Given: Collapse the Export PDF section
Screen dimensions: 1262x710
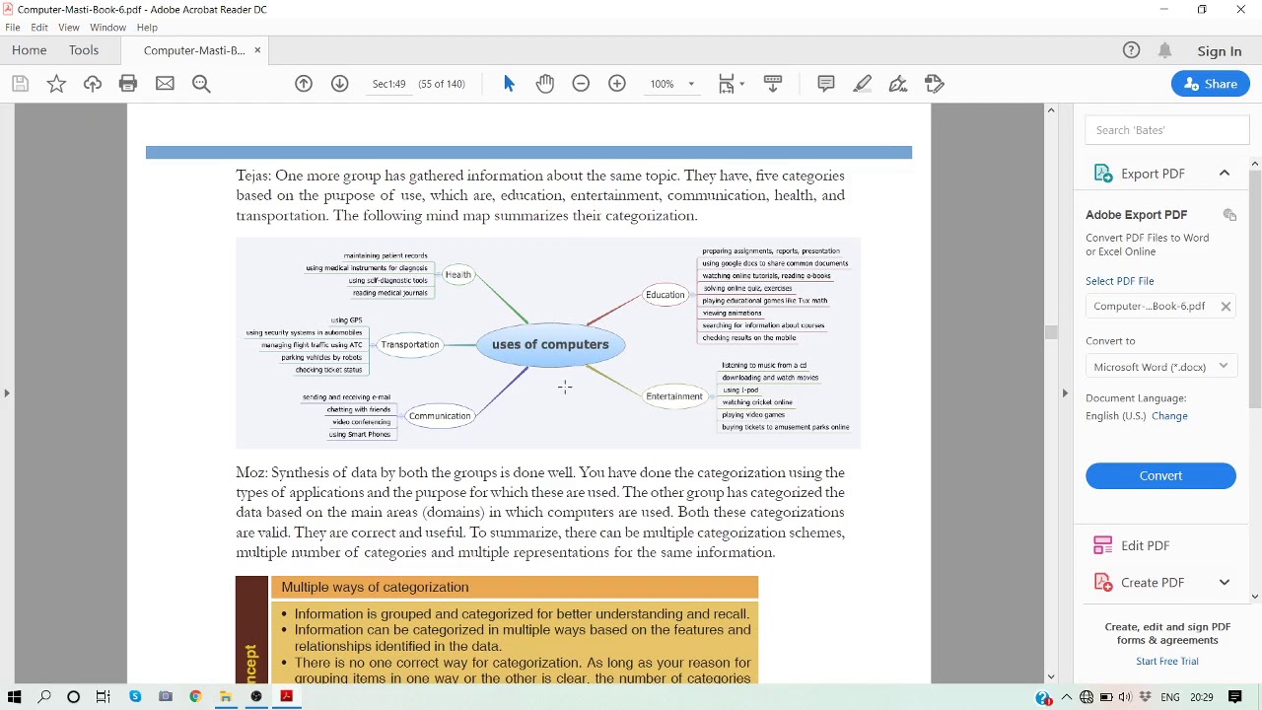Looking at the screenshot, I should (x=1225, y=174).
